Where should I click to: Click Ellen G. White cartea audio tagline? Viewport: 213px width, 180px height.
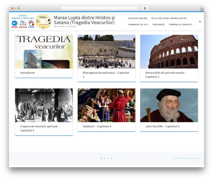(x=65, y=26)
